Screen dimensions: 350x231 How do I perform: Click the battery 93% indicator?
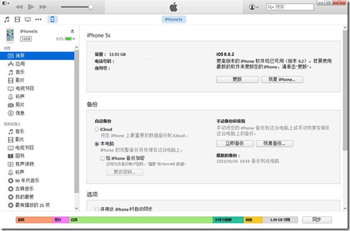click(x=65, y=38)
